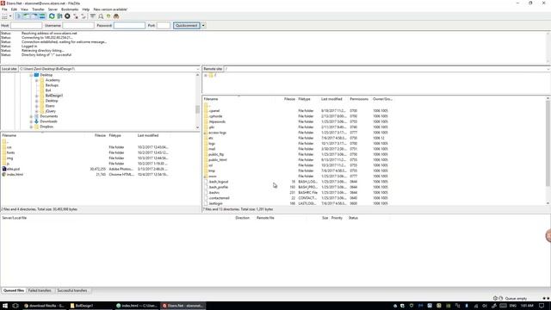The width and height of the screenshot is (551, 310).
Task: Sort the remote list by Last modified column
Action: (331, 99)
